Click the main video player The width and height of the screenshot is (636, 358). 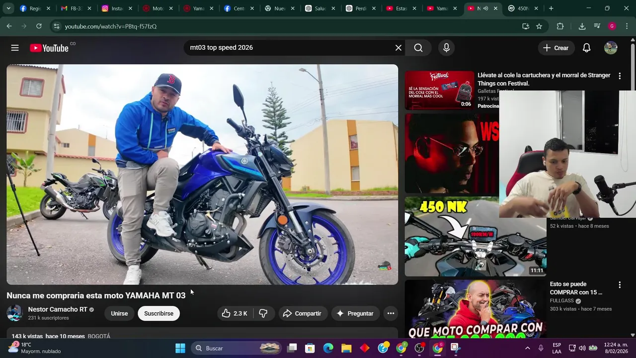[202, 175]
